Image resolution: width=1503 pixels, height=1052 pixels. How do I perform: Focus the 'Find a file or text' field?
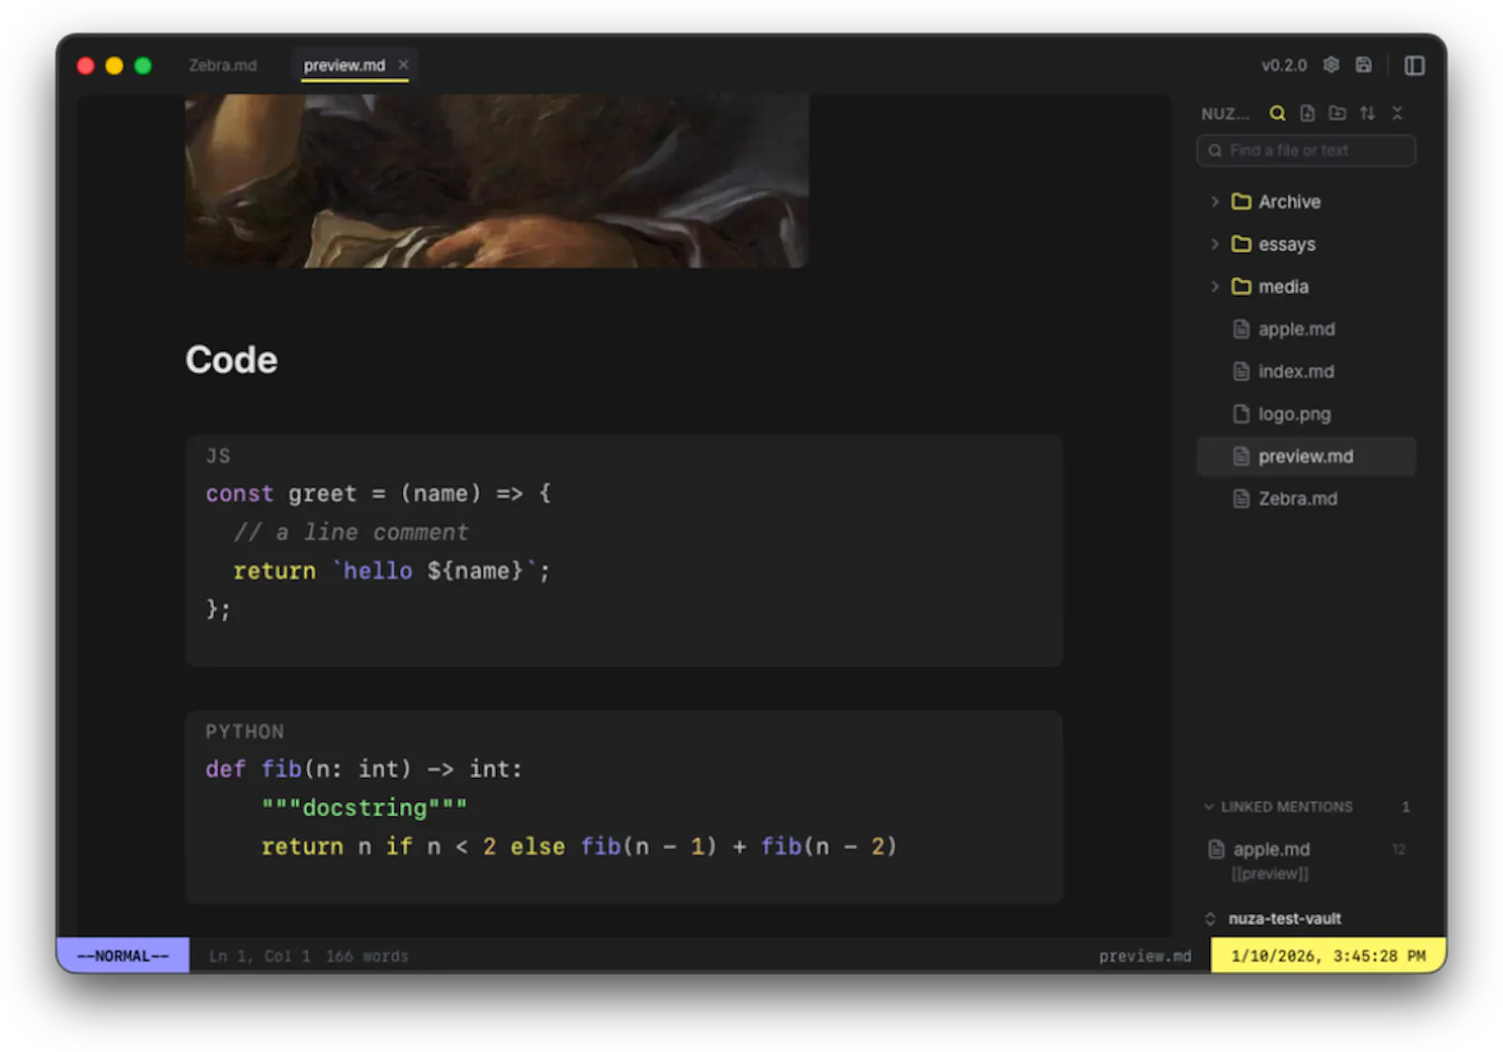click(x=1306, y=150)
